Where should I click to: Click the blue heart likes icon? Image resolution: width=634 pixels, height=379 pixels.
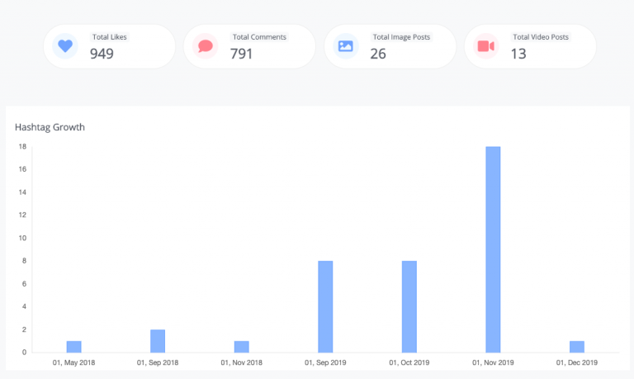point(65,46)
